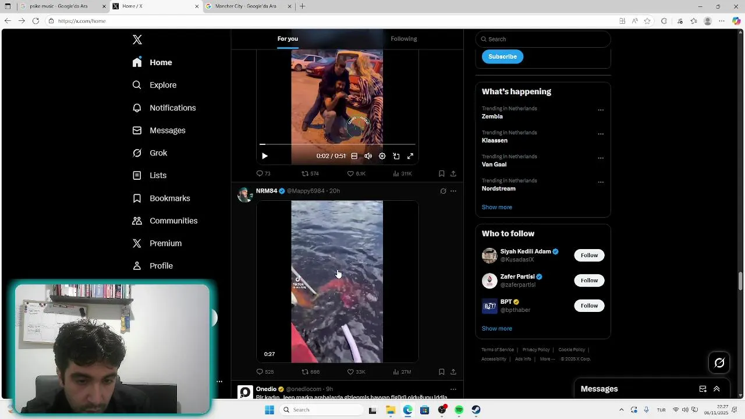Viewport: 745px width, 419px height.
Task: Play the NRM84 water video
Action: click(x=337, y=282)
